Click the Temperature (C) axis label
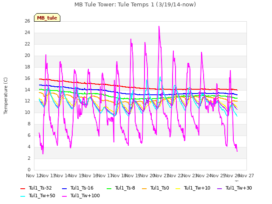 click(6, 96)
